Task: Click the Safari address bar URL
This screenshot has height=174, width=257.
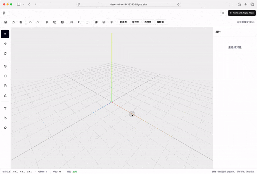Action: coord(128,4)
